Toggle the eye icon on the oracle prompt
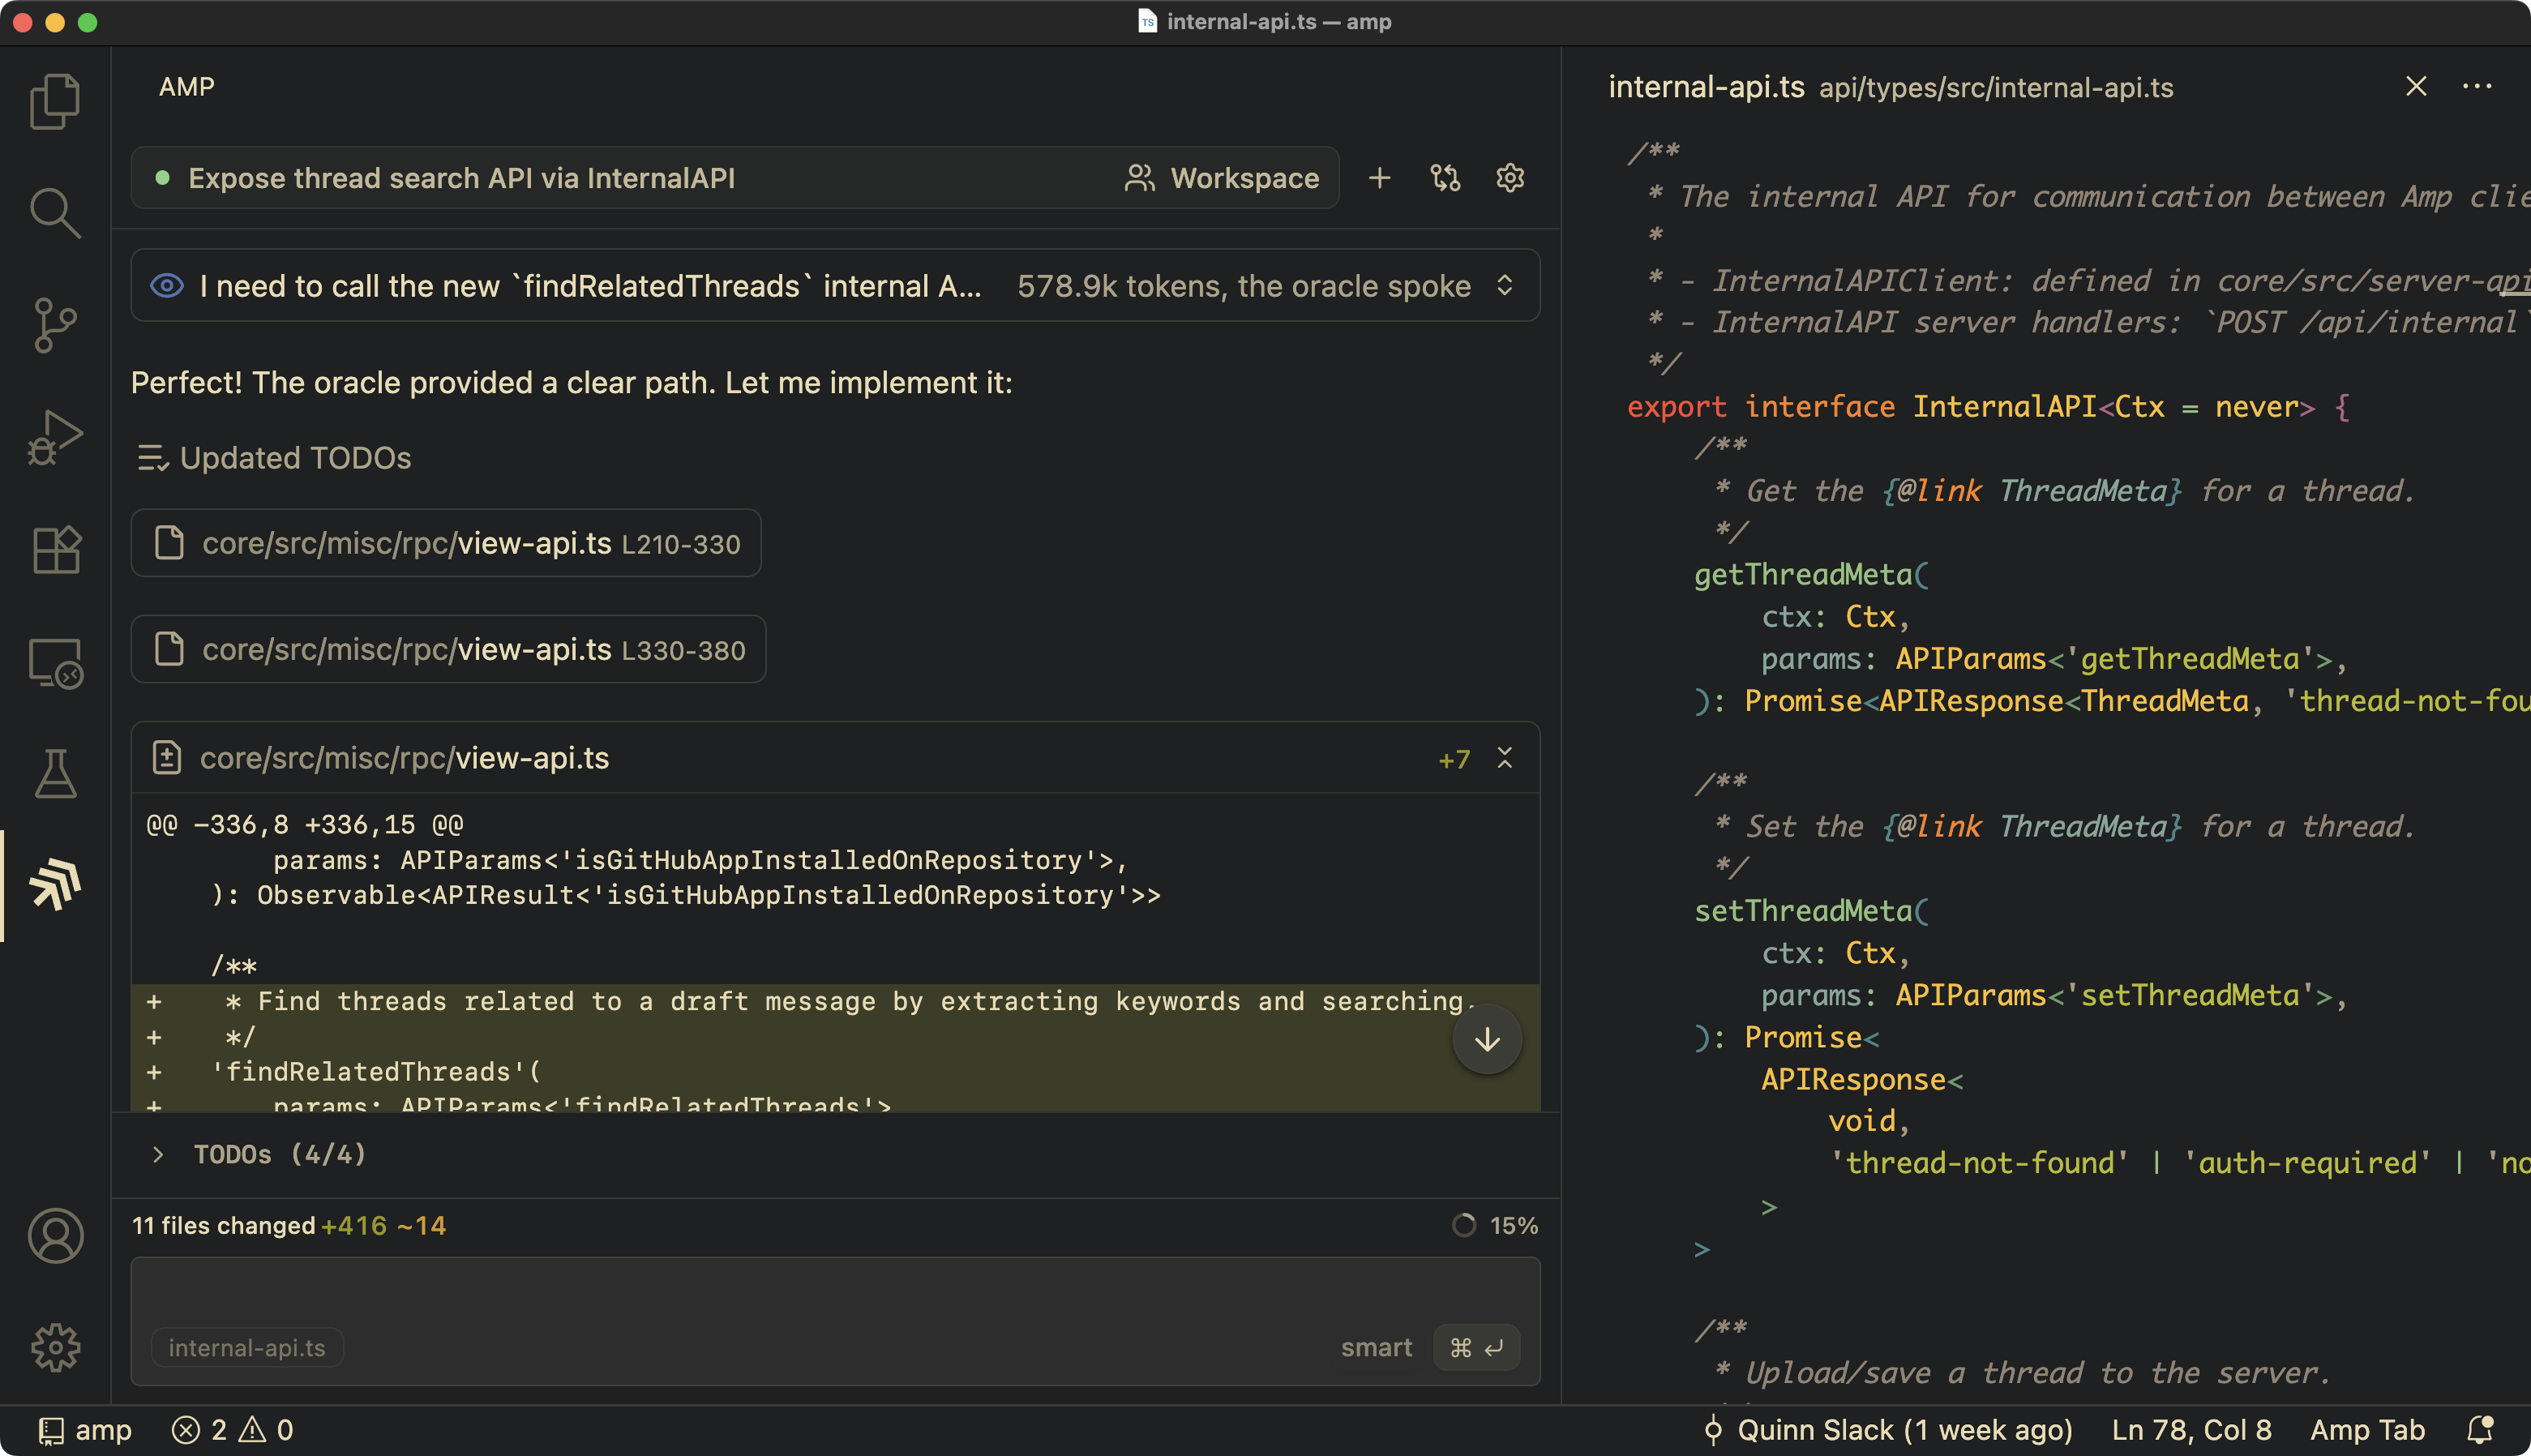This screenshot has height=1456, width=2531. [x=165, y=285]
